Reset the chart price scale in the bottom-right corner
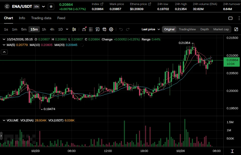The image size is (241, 155). [232, 151]
